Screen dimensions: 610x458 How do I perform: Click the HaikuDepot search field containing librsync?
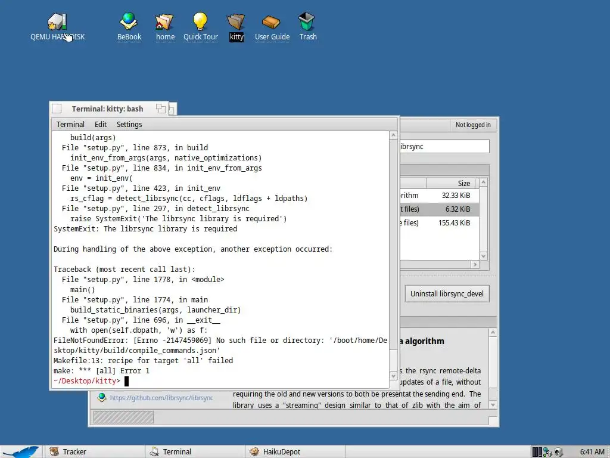tap(444, 147)
